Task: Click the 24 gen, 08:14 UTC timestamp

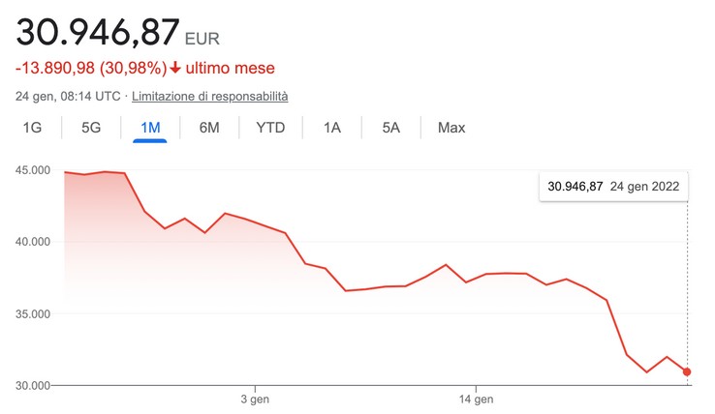Action: (68, 97)
